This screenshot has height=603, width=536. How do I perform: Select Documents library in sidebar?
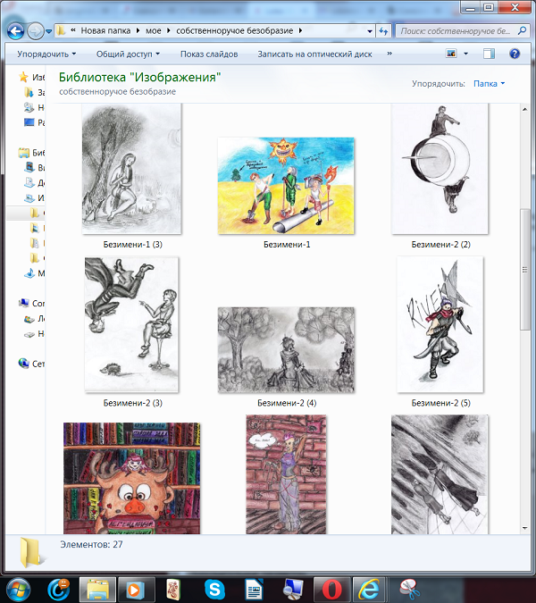tap(34, 182)
